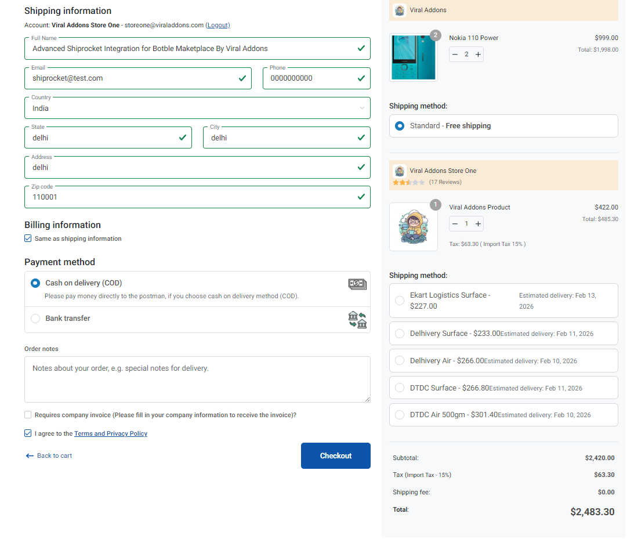The image size is (627, 539).
Task: Click the Viral Addons store avatar icon
Action: [400, 10]
